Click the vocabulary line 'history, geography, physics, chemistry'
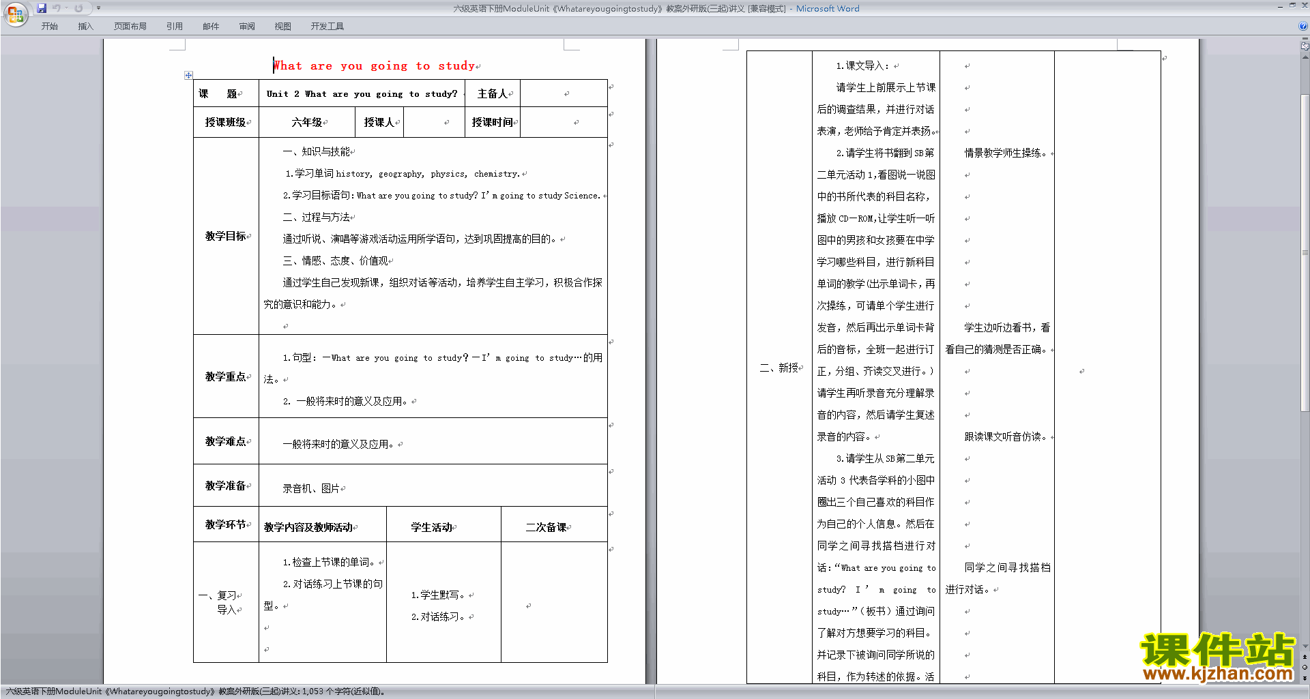This screenshot has height=699, width=1310. 427,174
